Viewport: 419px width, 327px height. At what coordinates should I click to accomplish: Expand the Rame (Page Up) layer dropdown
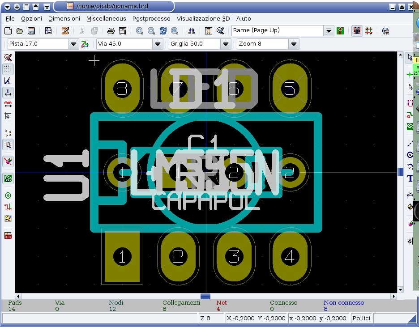[x=329, y=31]
